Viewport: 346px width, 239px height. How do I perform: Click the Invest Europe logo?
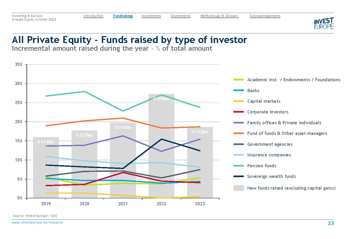(324, 23)
